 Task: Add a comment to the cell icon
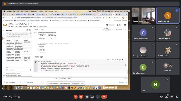(115, 60)
